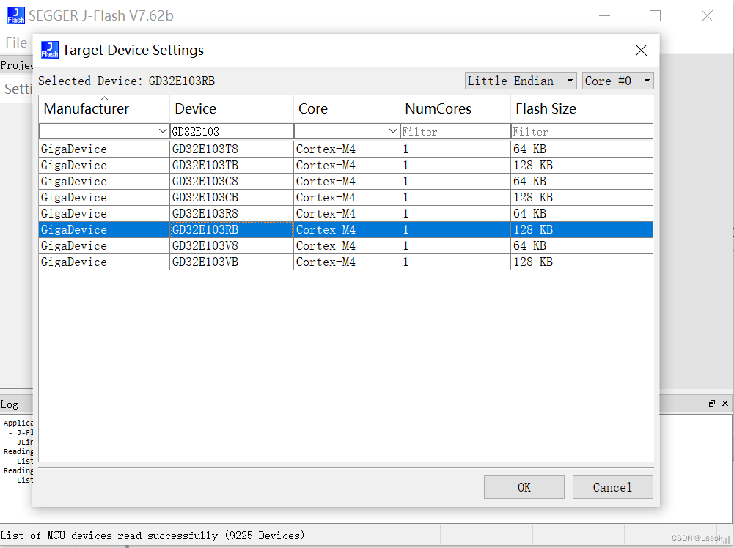Maximize the SEGGER J-Flash main window
This screenshot has width=734, height=548.
tap(656, 16)
